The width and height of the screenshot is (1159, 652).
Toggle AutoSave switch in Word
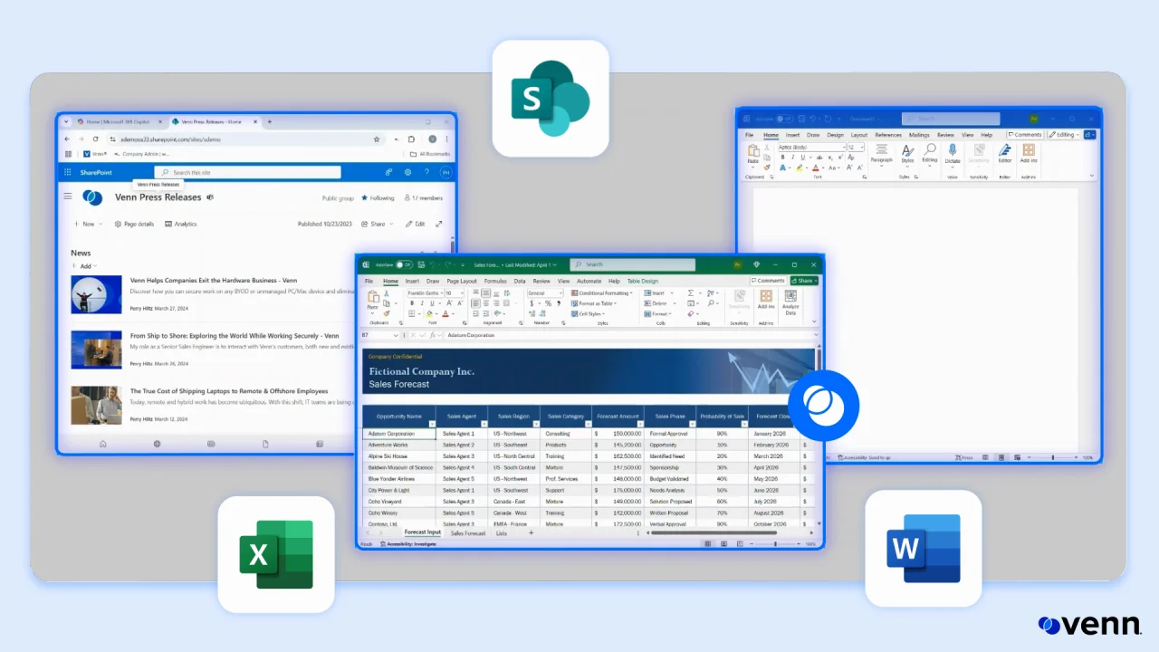(783, 119)
